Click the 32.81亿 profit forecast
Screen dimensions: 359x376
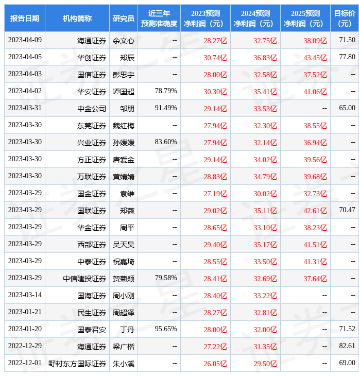265,313
